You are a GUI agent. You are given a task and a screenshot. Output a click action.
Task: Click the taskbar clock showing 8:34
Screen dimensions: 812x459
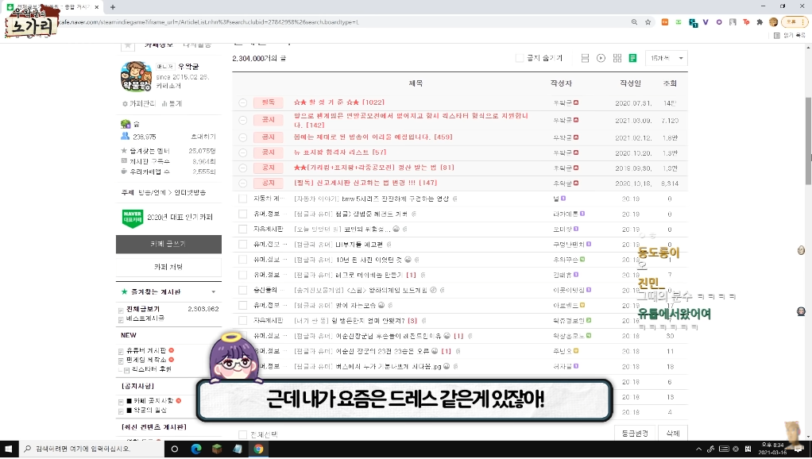771,449
